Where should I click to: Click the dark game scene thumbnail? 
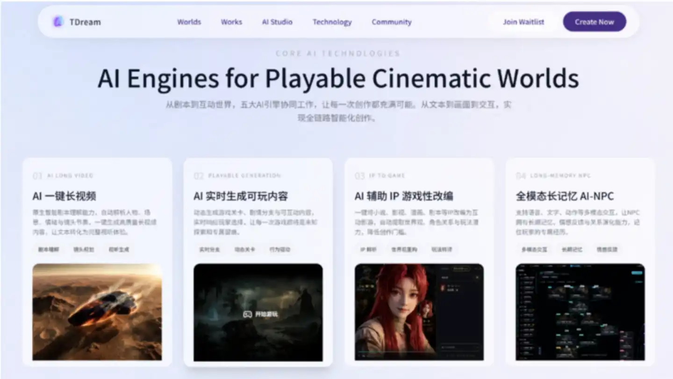[258, 312]
